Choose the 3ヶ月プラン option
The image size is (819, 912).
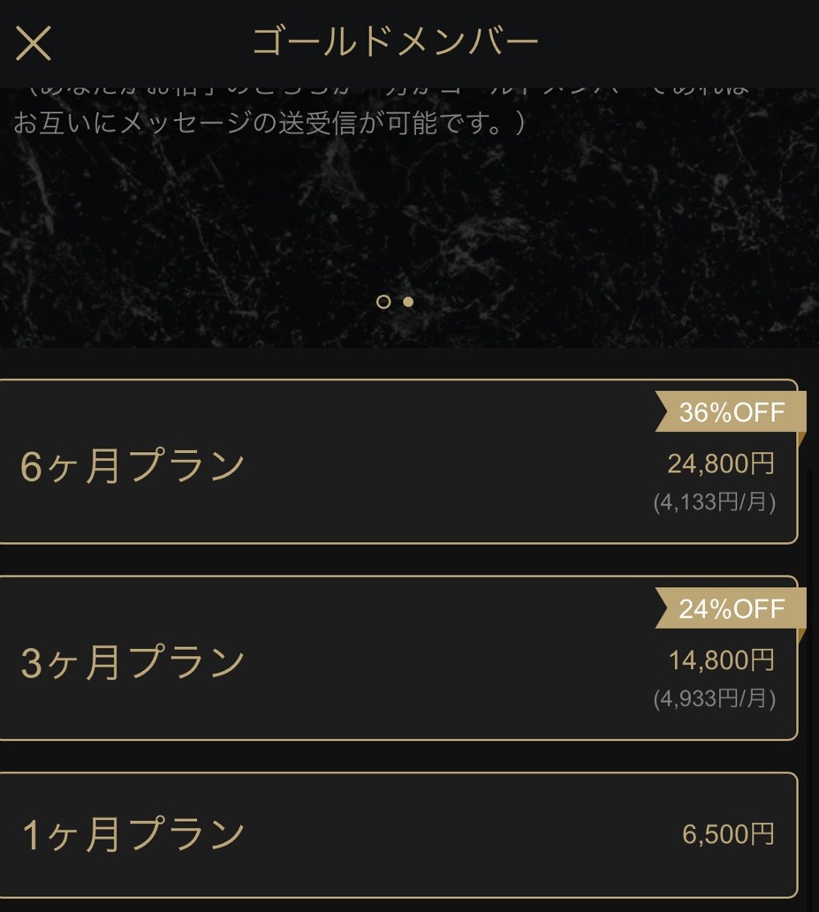click(x=133, y=663)
